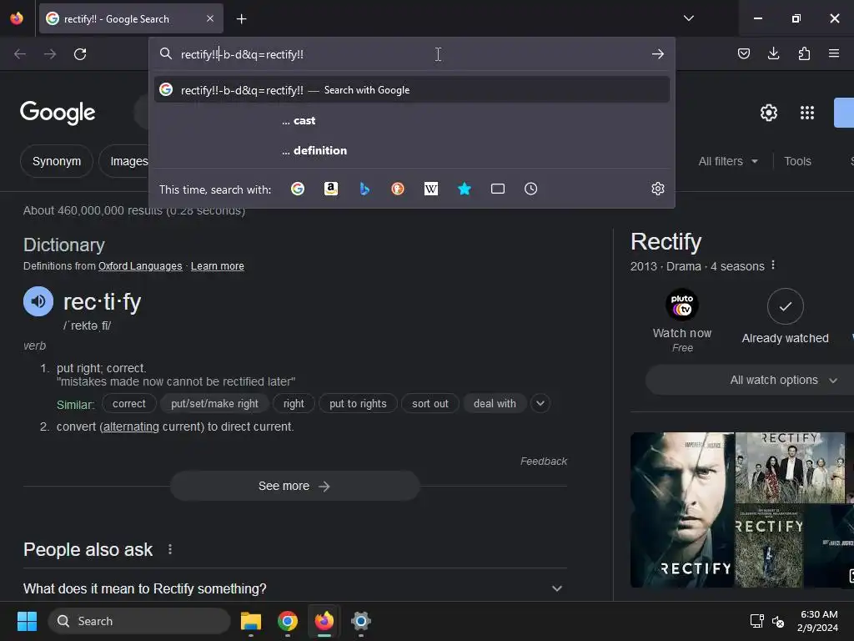
Task: Select similar word 'deal with'
Action: coord(495,403)
